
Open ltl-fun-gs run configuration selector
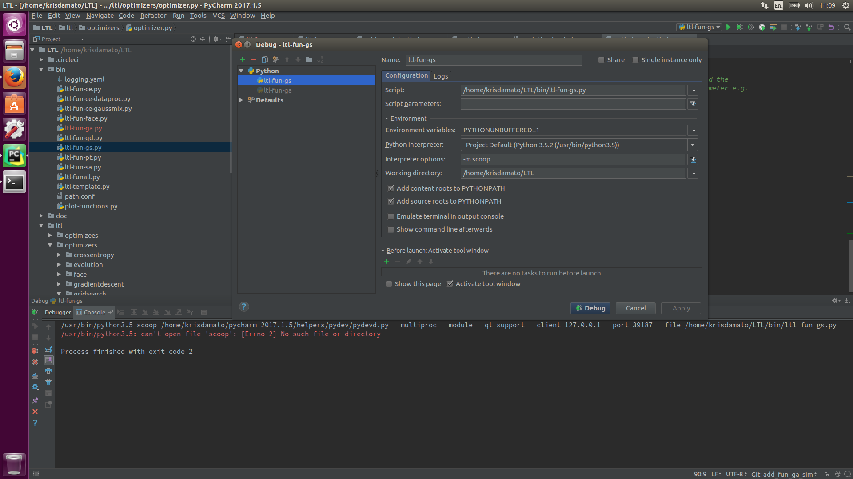point(699,27)
